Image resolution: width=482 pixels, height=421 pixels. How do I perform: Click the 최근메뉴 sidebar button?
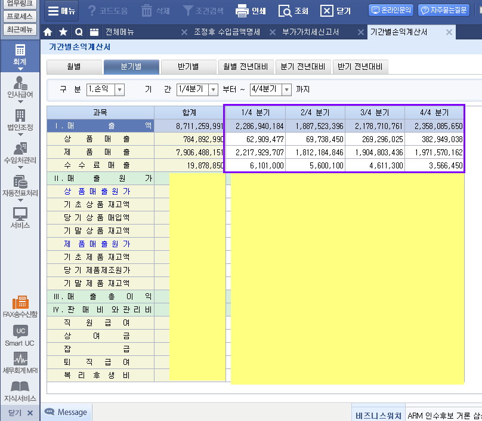click(20, 29)
